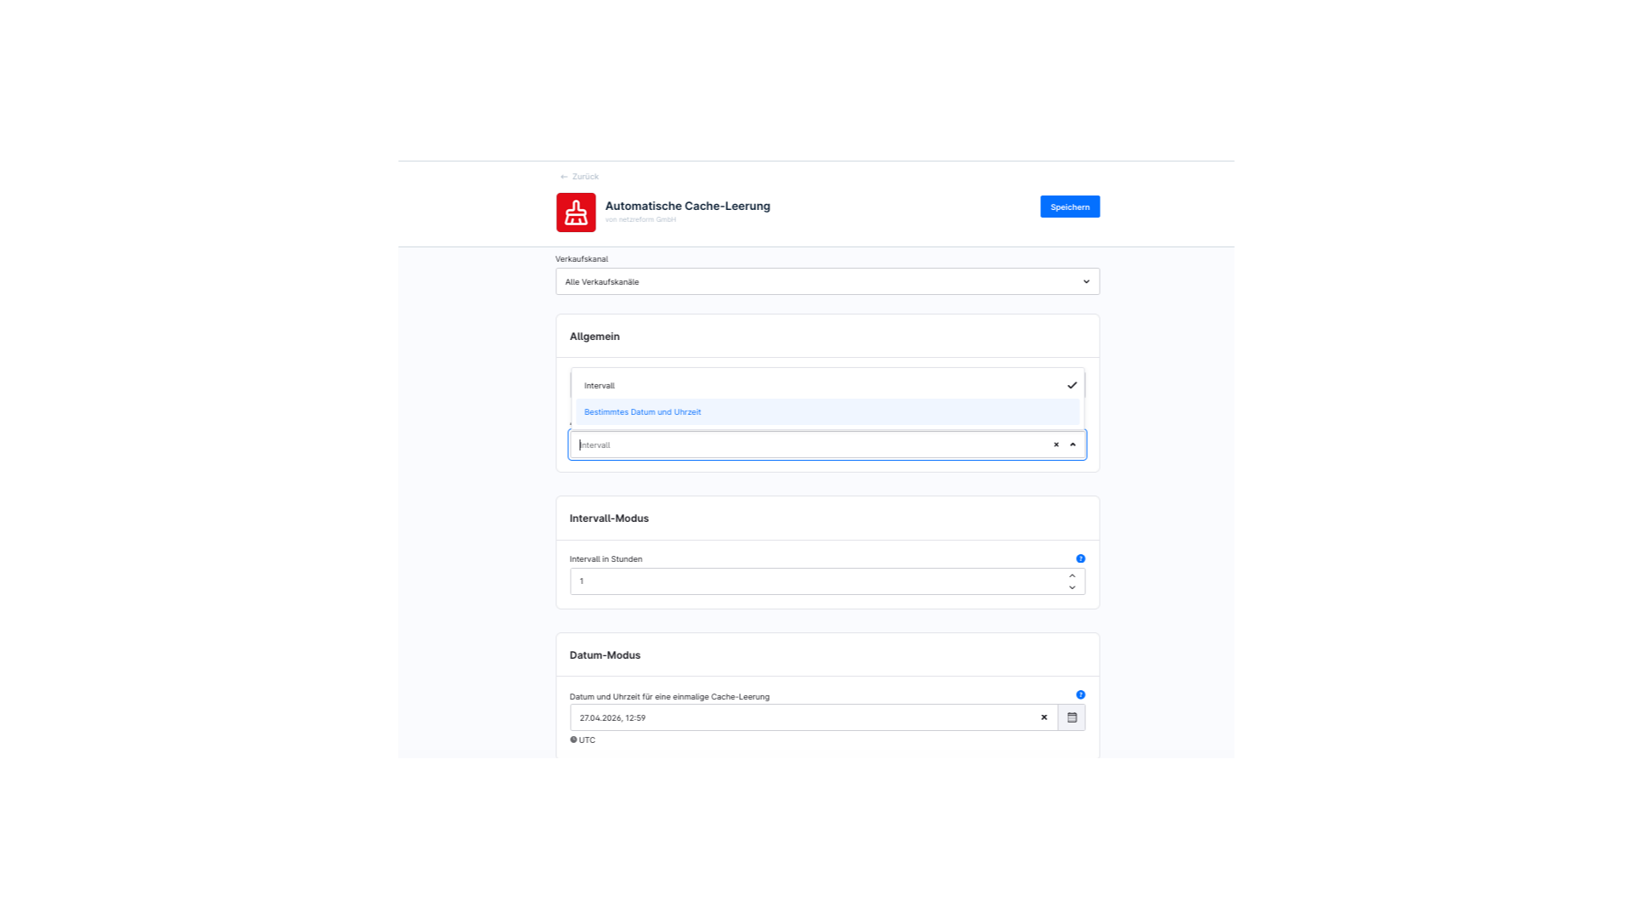The width and height of the screenshot is (1633, 918).
Task: Open the Verkaufskanal dropdown
Action: (828, 281)
